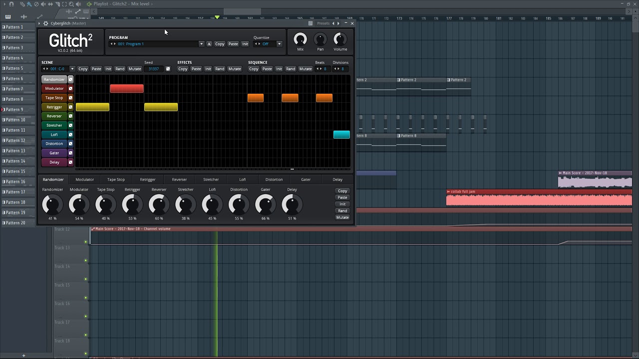This screenshot has height=359, width=639.
Task: Click the audio clips waveform icon
Action: point(23,16)
